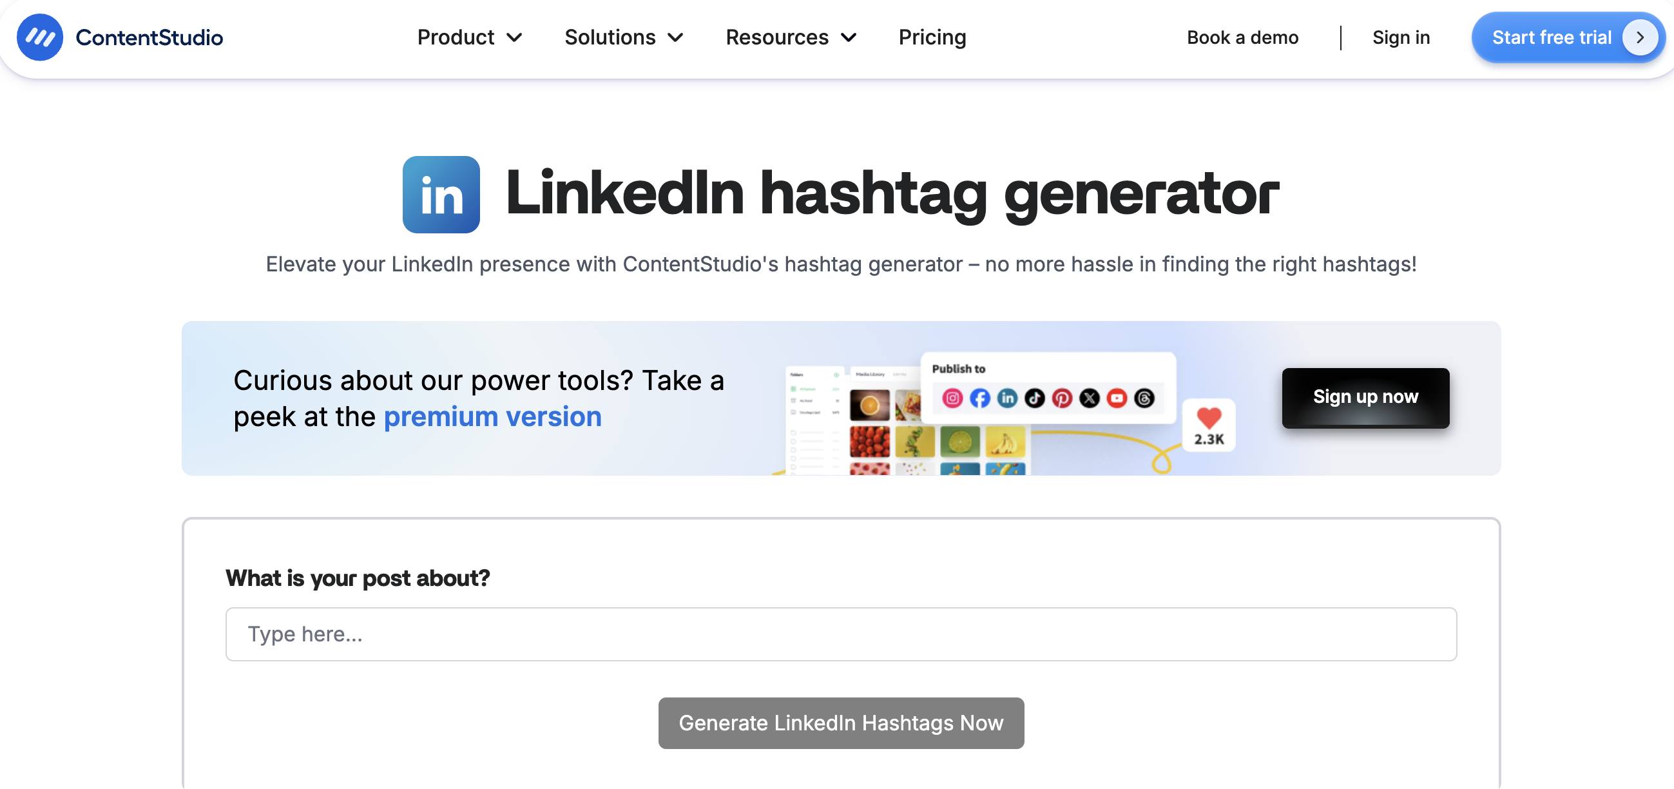Click the bananas photo thumbnail

click(x=1005, y=442)
